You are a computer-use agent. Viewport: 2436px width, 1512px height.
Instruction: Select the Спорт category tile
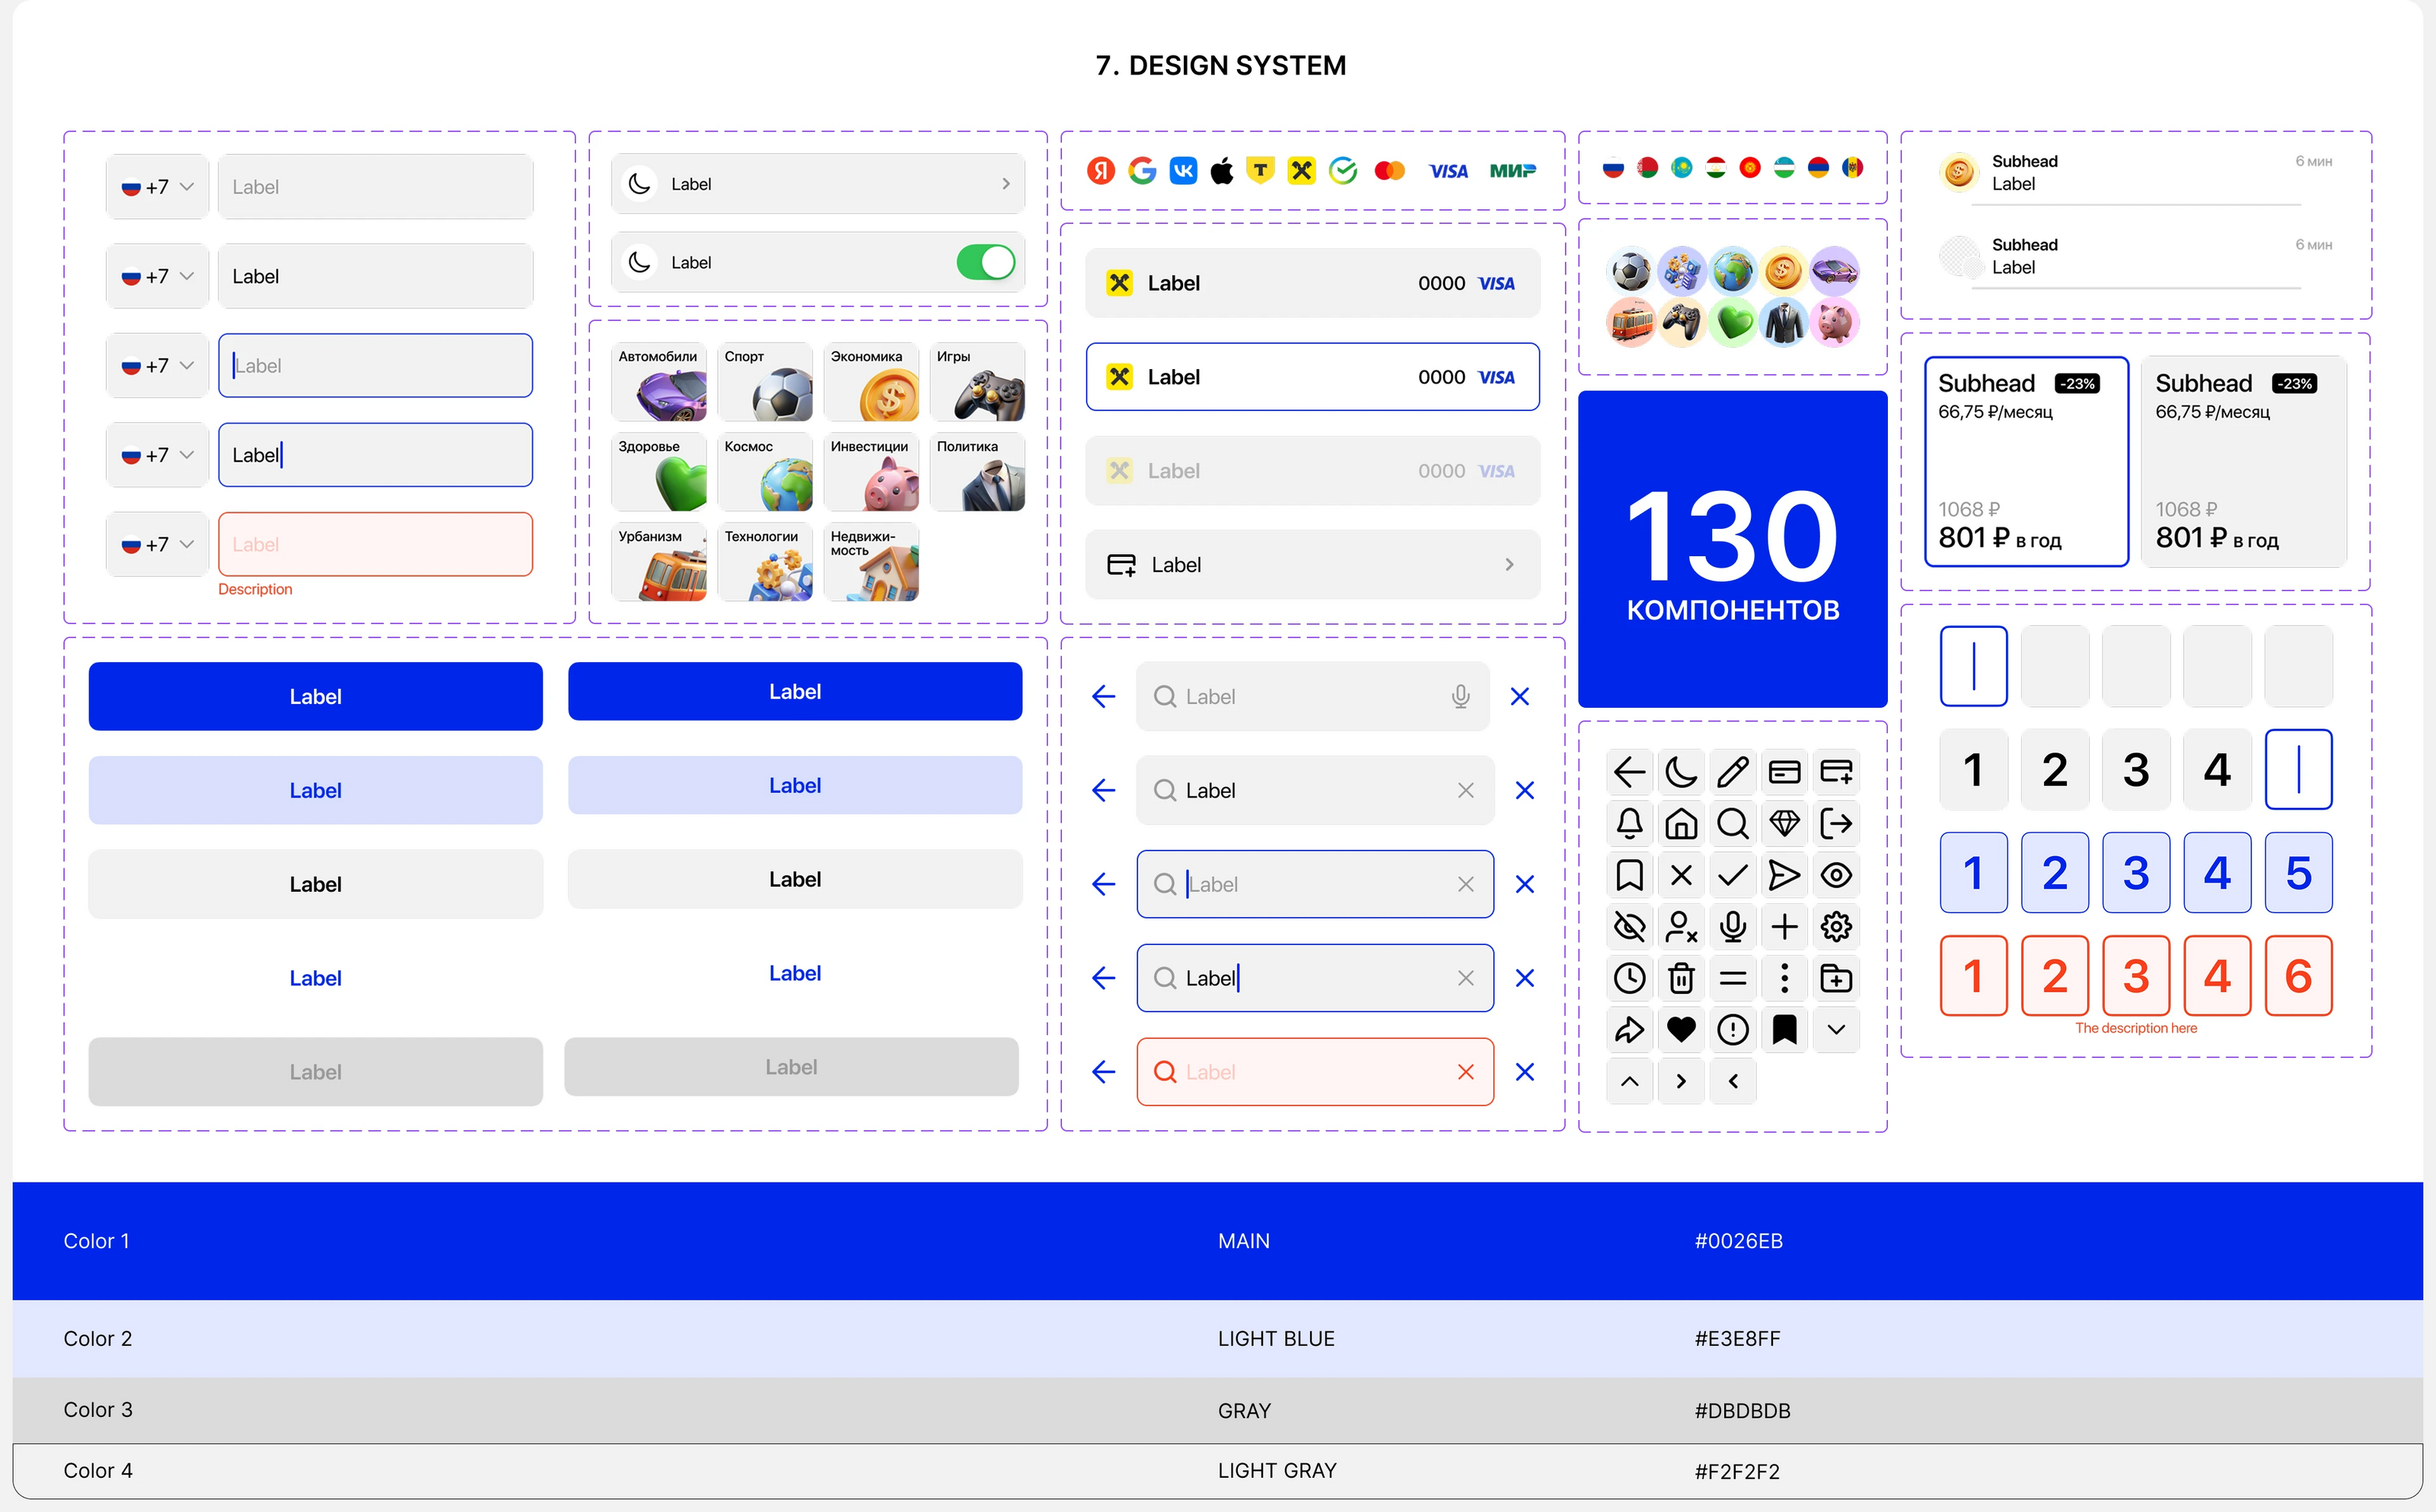pos(764,382)
